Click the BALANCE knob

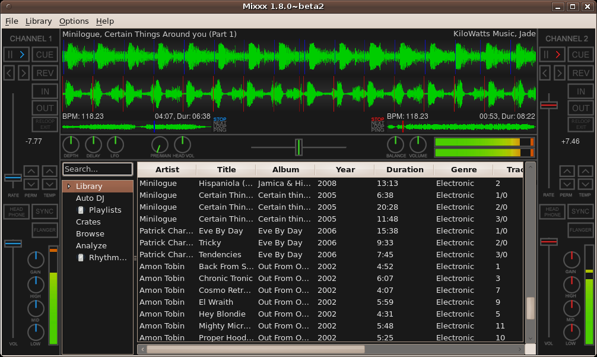coord(396,145)
